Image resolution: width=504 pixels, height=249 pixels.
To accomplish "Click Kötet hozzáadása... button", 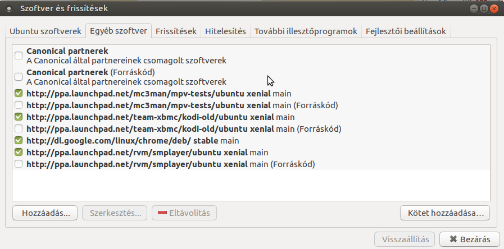I will [445, 213].
